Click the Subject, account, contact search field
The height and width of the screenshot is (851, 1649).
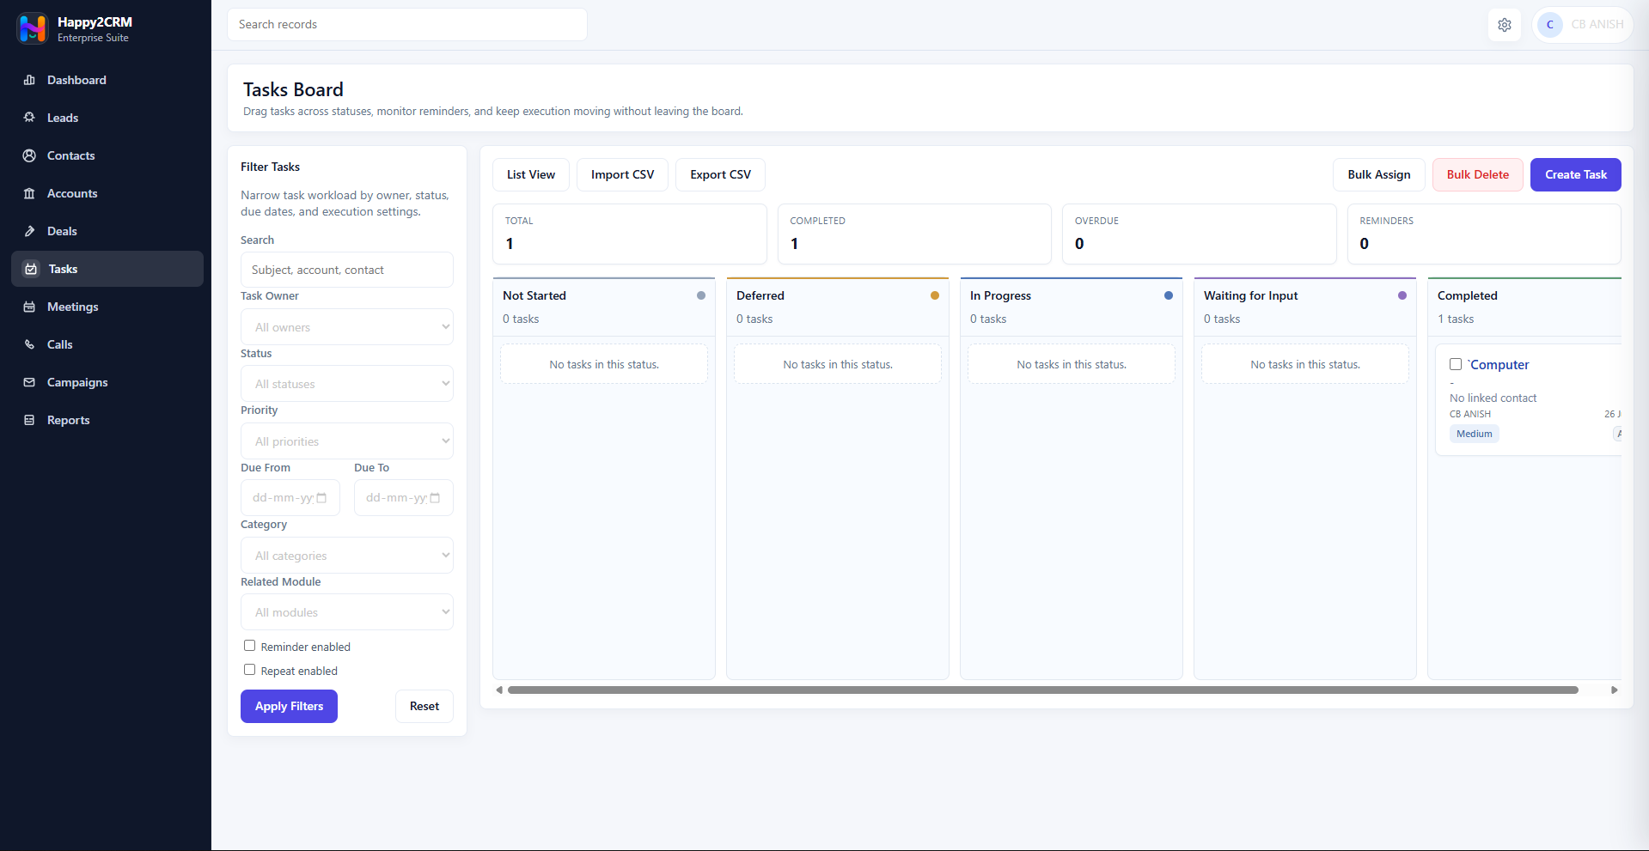point(347,270)
